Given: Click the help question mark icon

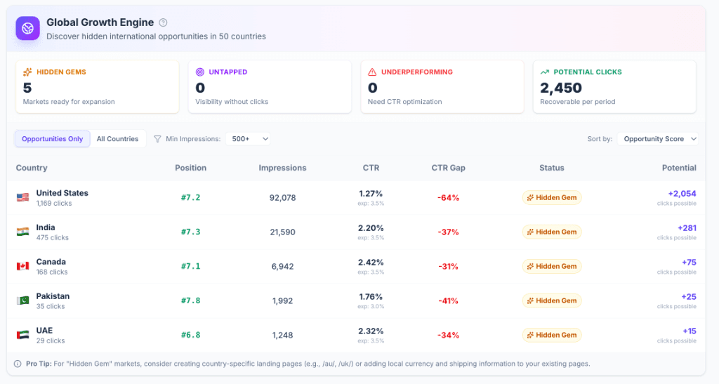Looking at the screenshot, I should click(x=164, y=22).
